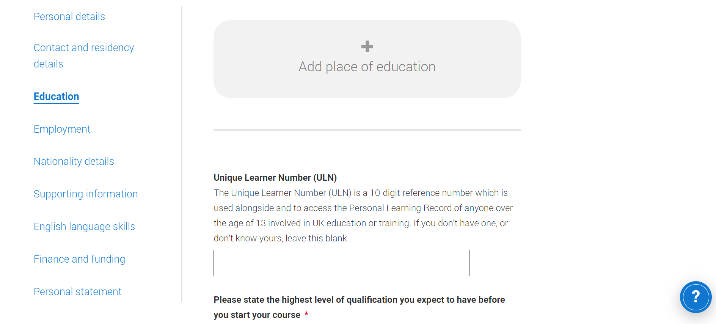This screenshot has height=324, width=716.
Task: Jump to Supporting information section
Action: 86,194
